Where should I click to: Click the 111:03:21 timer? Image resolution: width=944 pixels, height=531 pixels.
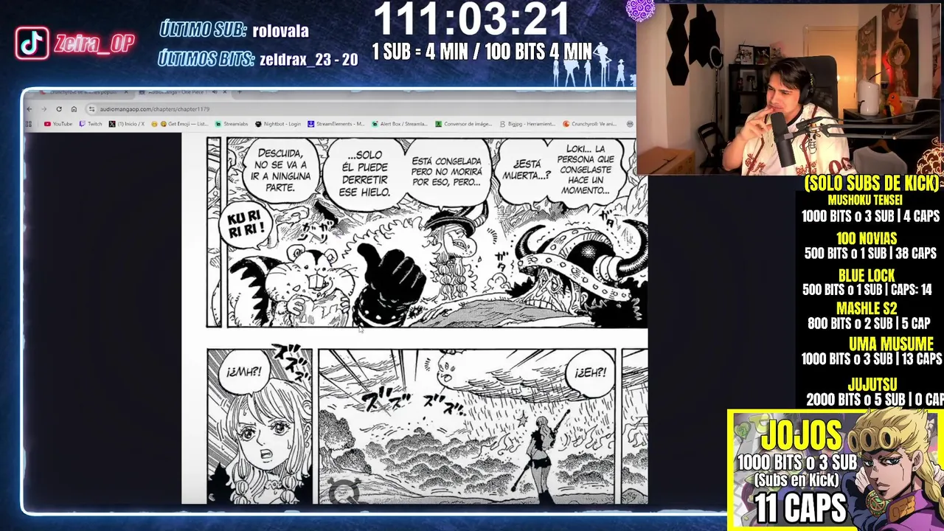[471, 20]
